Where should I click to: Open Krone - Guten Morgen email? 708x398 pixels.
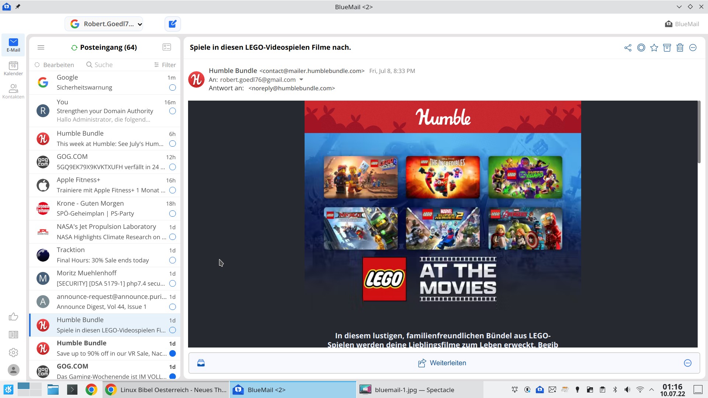[105, 209]
